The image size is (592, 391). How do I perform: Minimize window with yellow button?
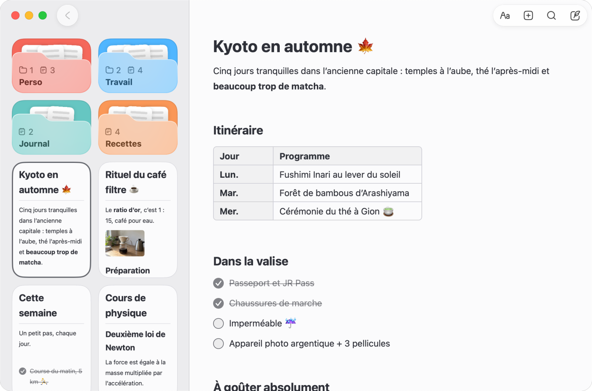pos(29,16)
